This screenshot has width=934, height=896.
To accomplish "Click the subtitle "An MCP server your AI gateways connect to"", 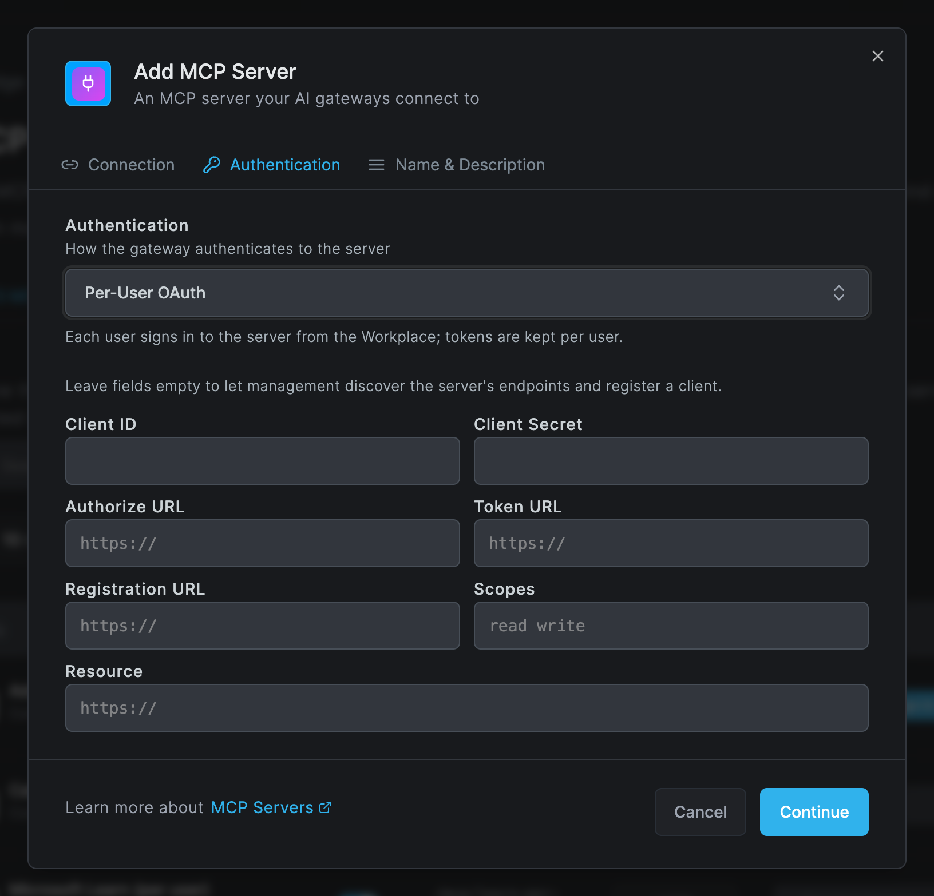I will click(x=307, y=98).
